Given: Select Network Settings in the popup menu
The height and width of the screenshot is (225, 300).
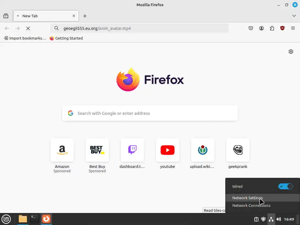Looking at the screenshot, I should [x=262, y=198].
